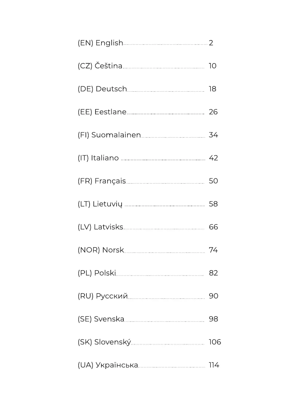Click page number 114 for Українська

(x=214, y=365)
